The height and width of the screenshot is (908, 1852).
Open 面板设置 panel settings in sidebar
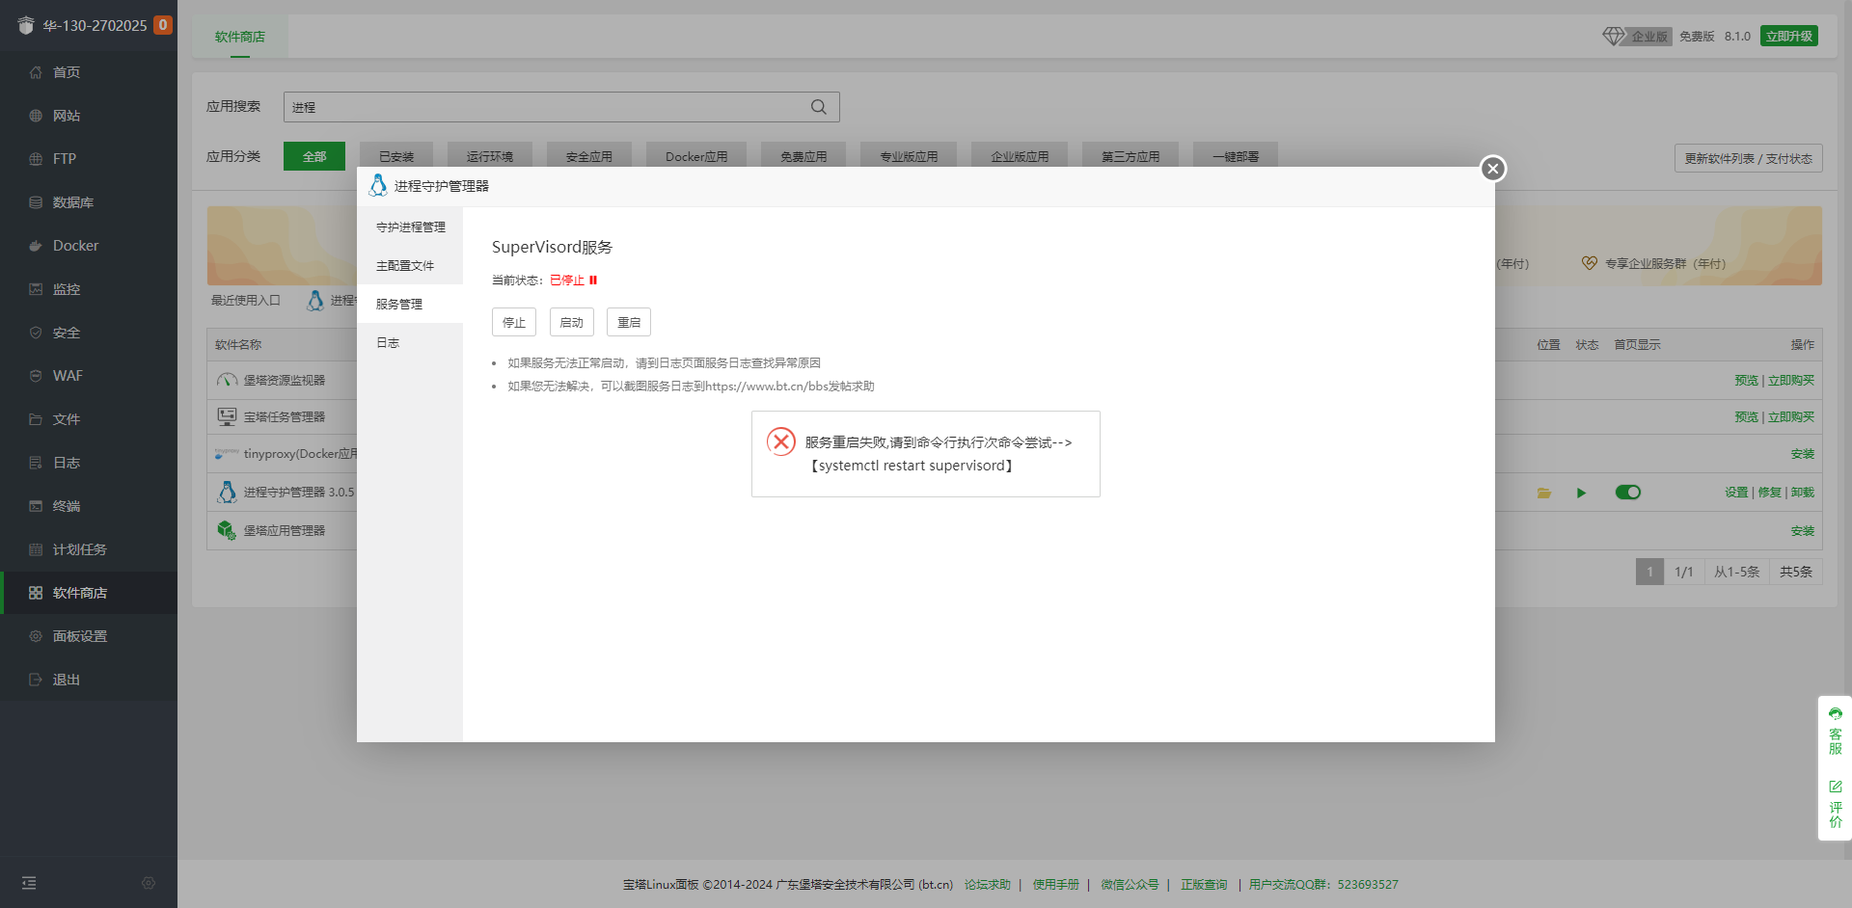pyautogui.click(x=79, y=635)
